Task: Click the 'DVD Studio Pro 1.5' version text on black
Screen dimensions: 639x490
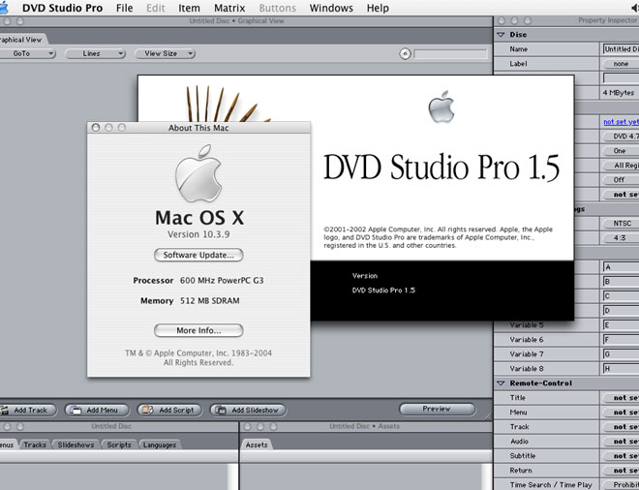Action: tap(383, 291)
